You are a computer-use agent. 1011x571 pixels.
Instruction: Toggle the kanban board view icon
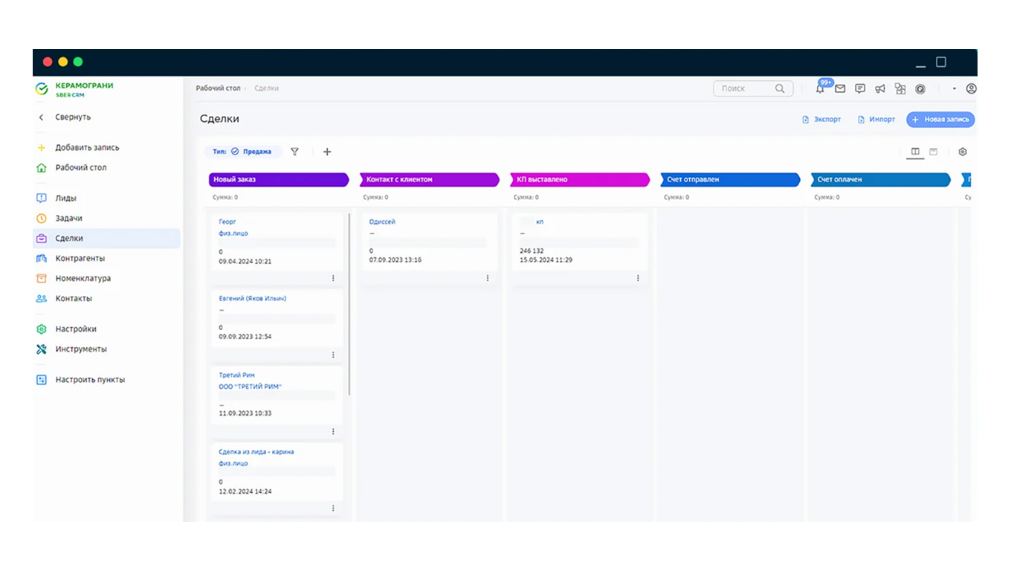click(x=914, y=152)
